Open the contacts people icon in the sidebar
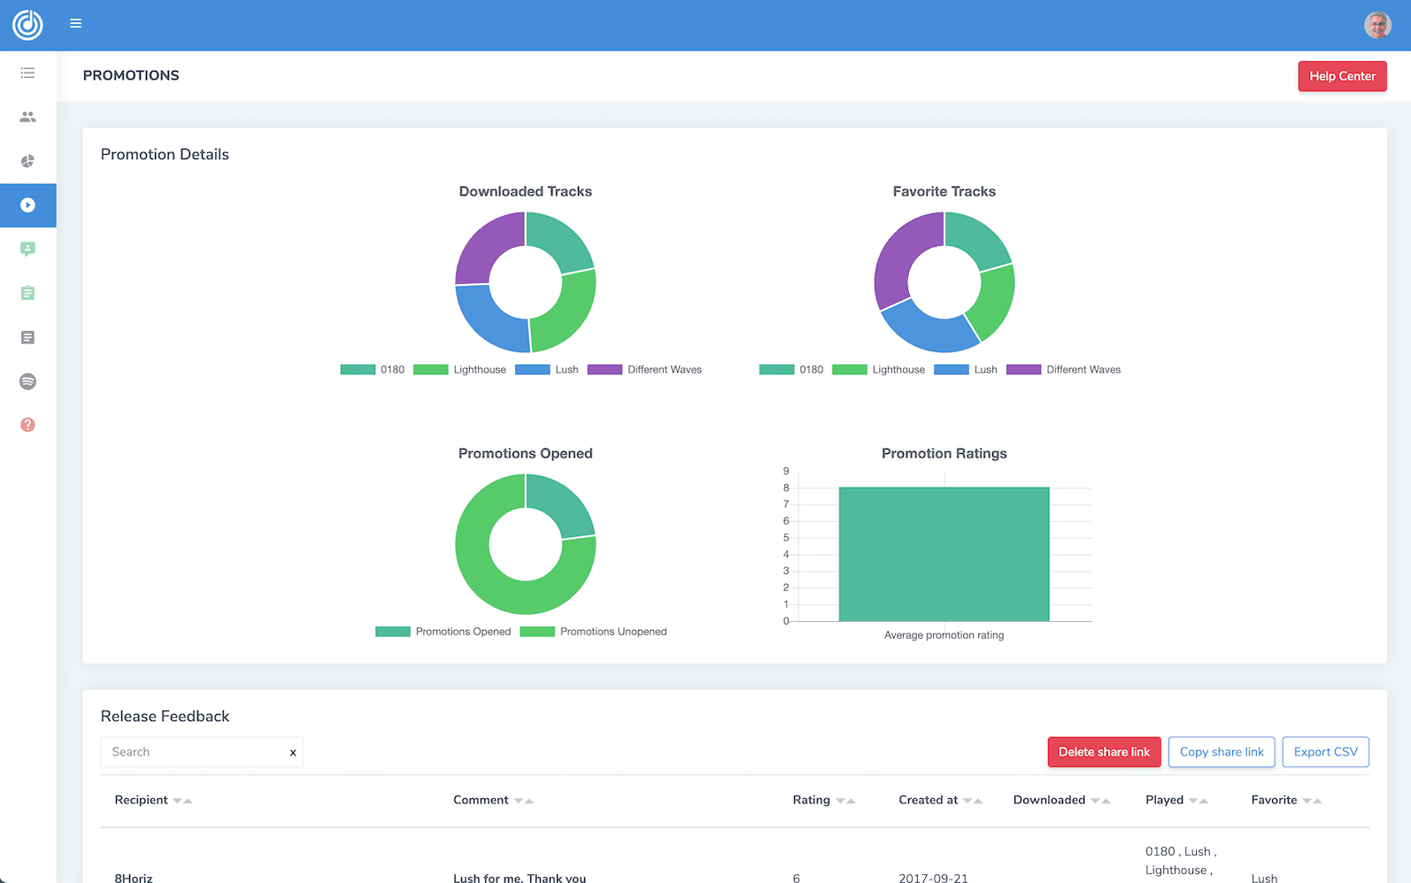 point(27,117)
